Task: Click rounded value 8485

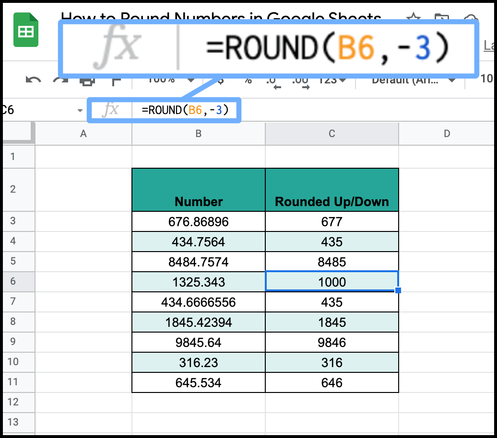Action: pos(332,262)
